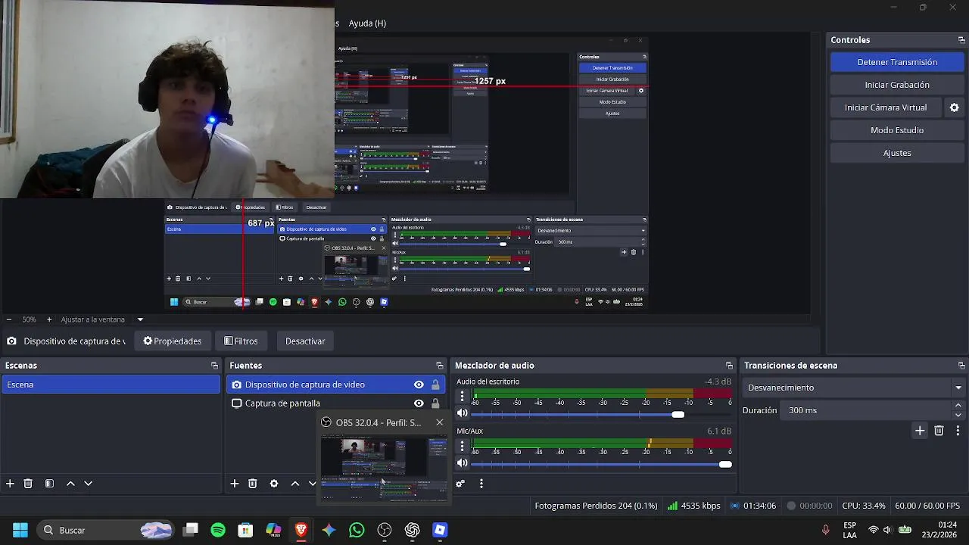Start recording with Iniciar Grabación
The width and height of the screenshot is (969, 545).
click(x=897, y=85)
